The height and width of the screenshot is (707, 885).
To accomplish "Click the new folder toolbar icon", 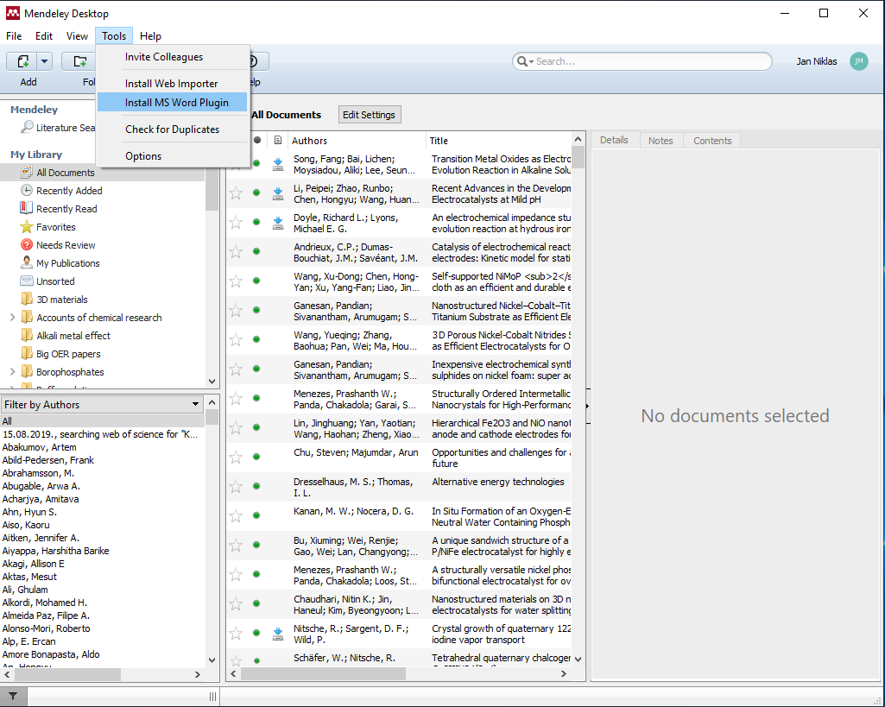I will click(80, 61).
